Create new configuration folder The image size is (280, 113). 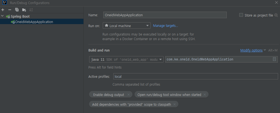[x=24, y=10]
